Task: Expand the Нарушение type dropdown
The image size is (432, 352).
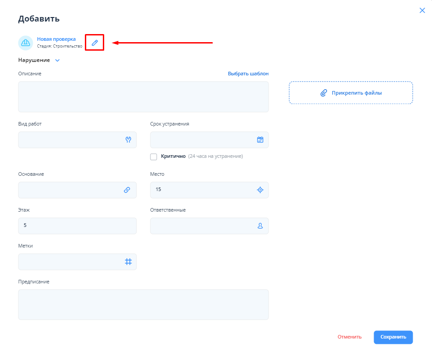Action: (x=57, y=60)
